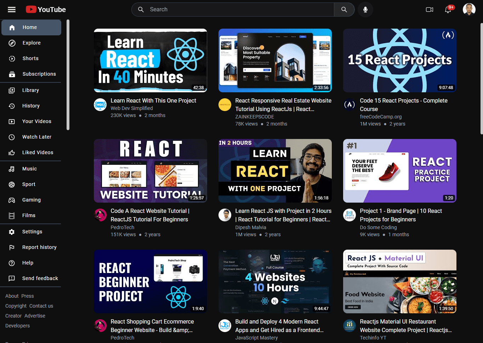Open the Real Estate Website video thumbnail
This screenshot has height=343, width=483.
point(275,60)
